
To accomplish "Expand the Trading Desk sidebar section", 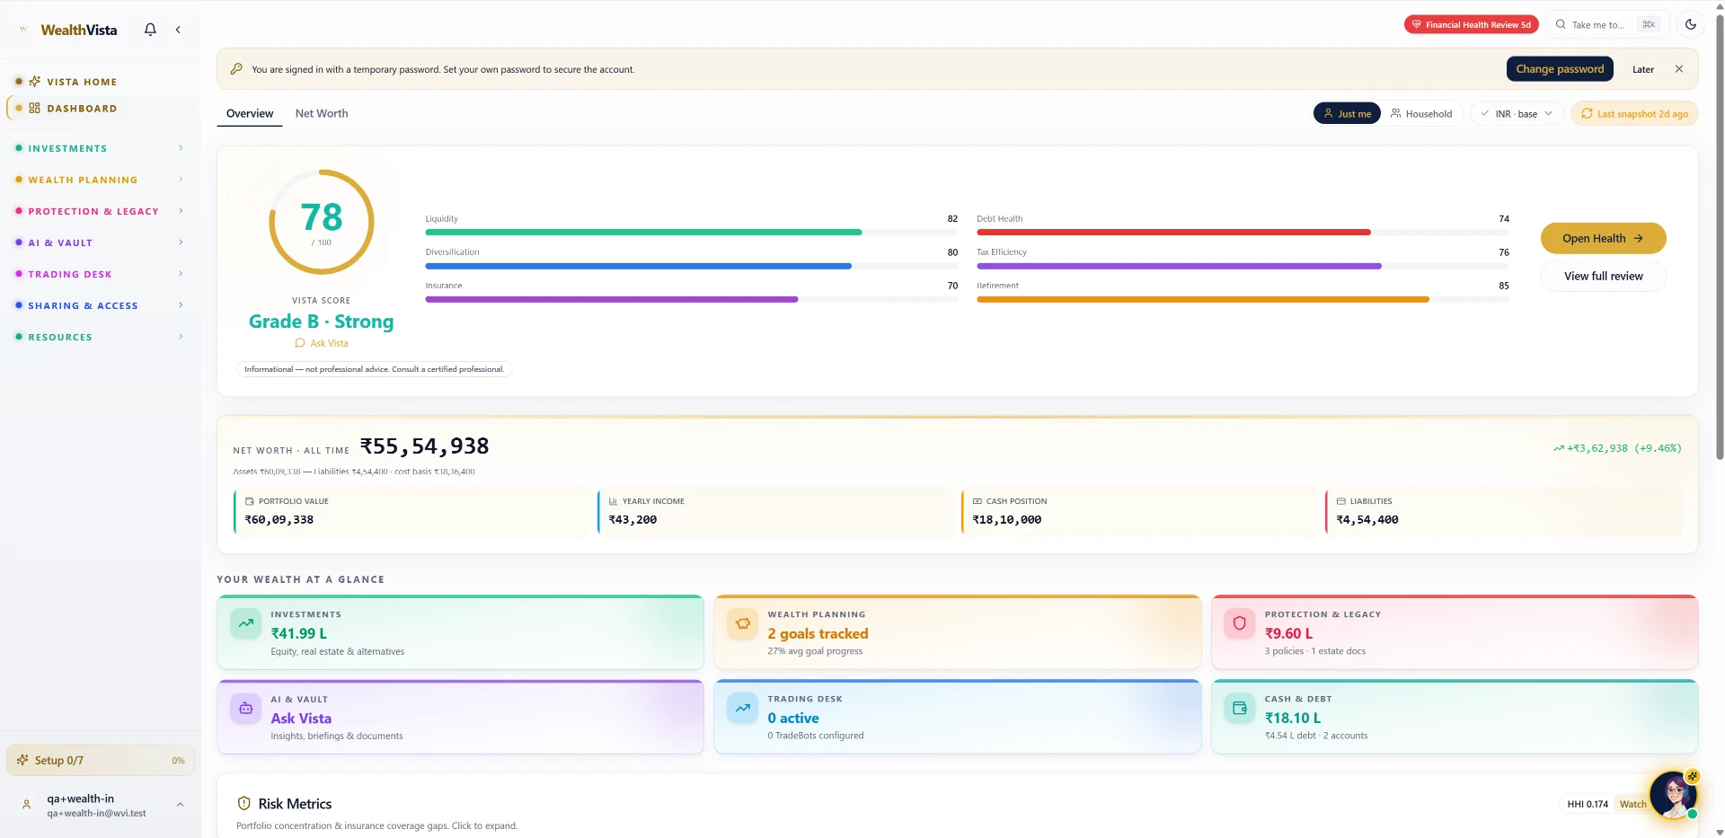I will click(x=99, y=274).
